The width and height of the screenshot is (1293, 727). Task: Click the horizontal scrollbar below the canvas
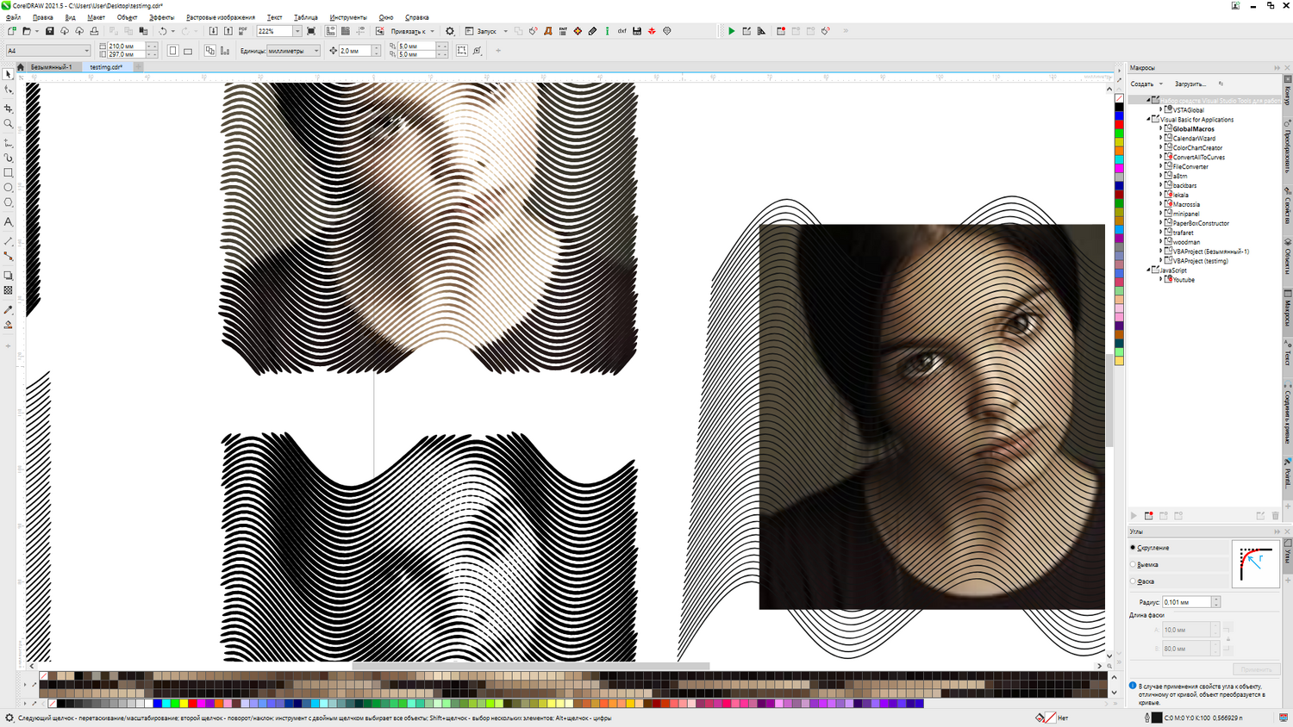point(530,666)
